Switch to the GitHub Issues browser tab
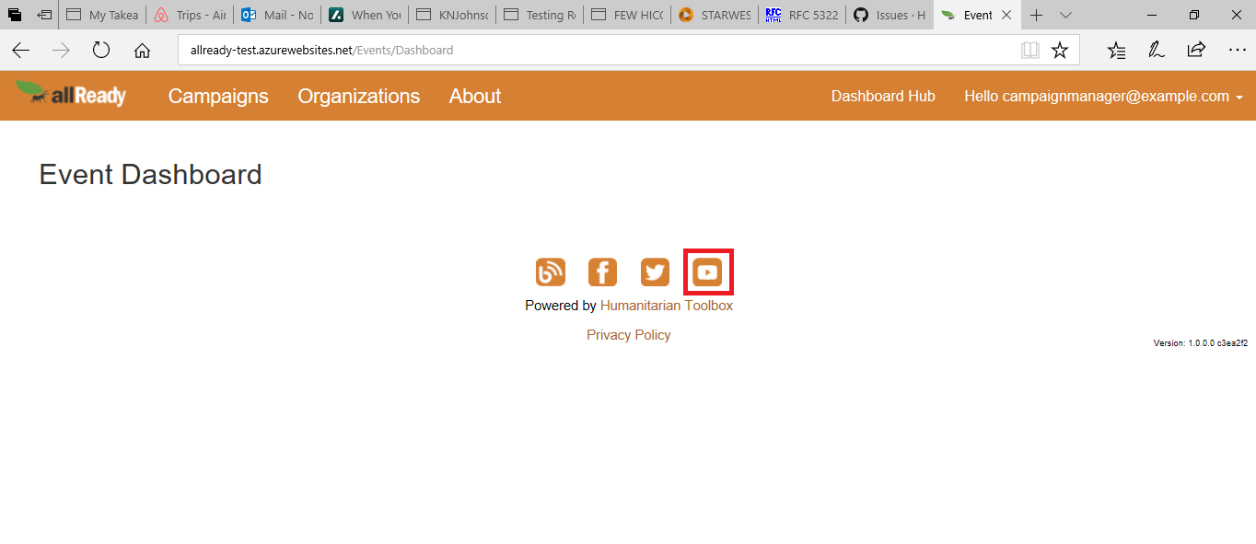Image resolution: width=1256 pixels, height=544 pixels. [890, 15]
